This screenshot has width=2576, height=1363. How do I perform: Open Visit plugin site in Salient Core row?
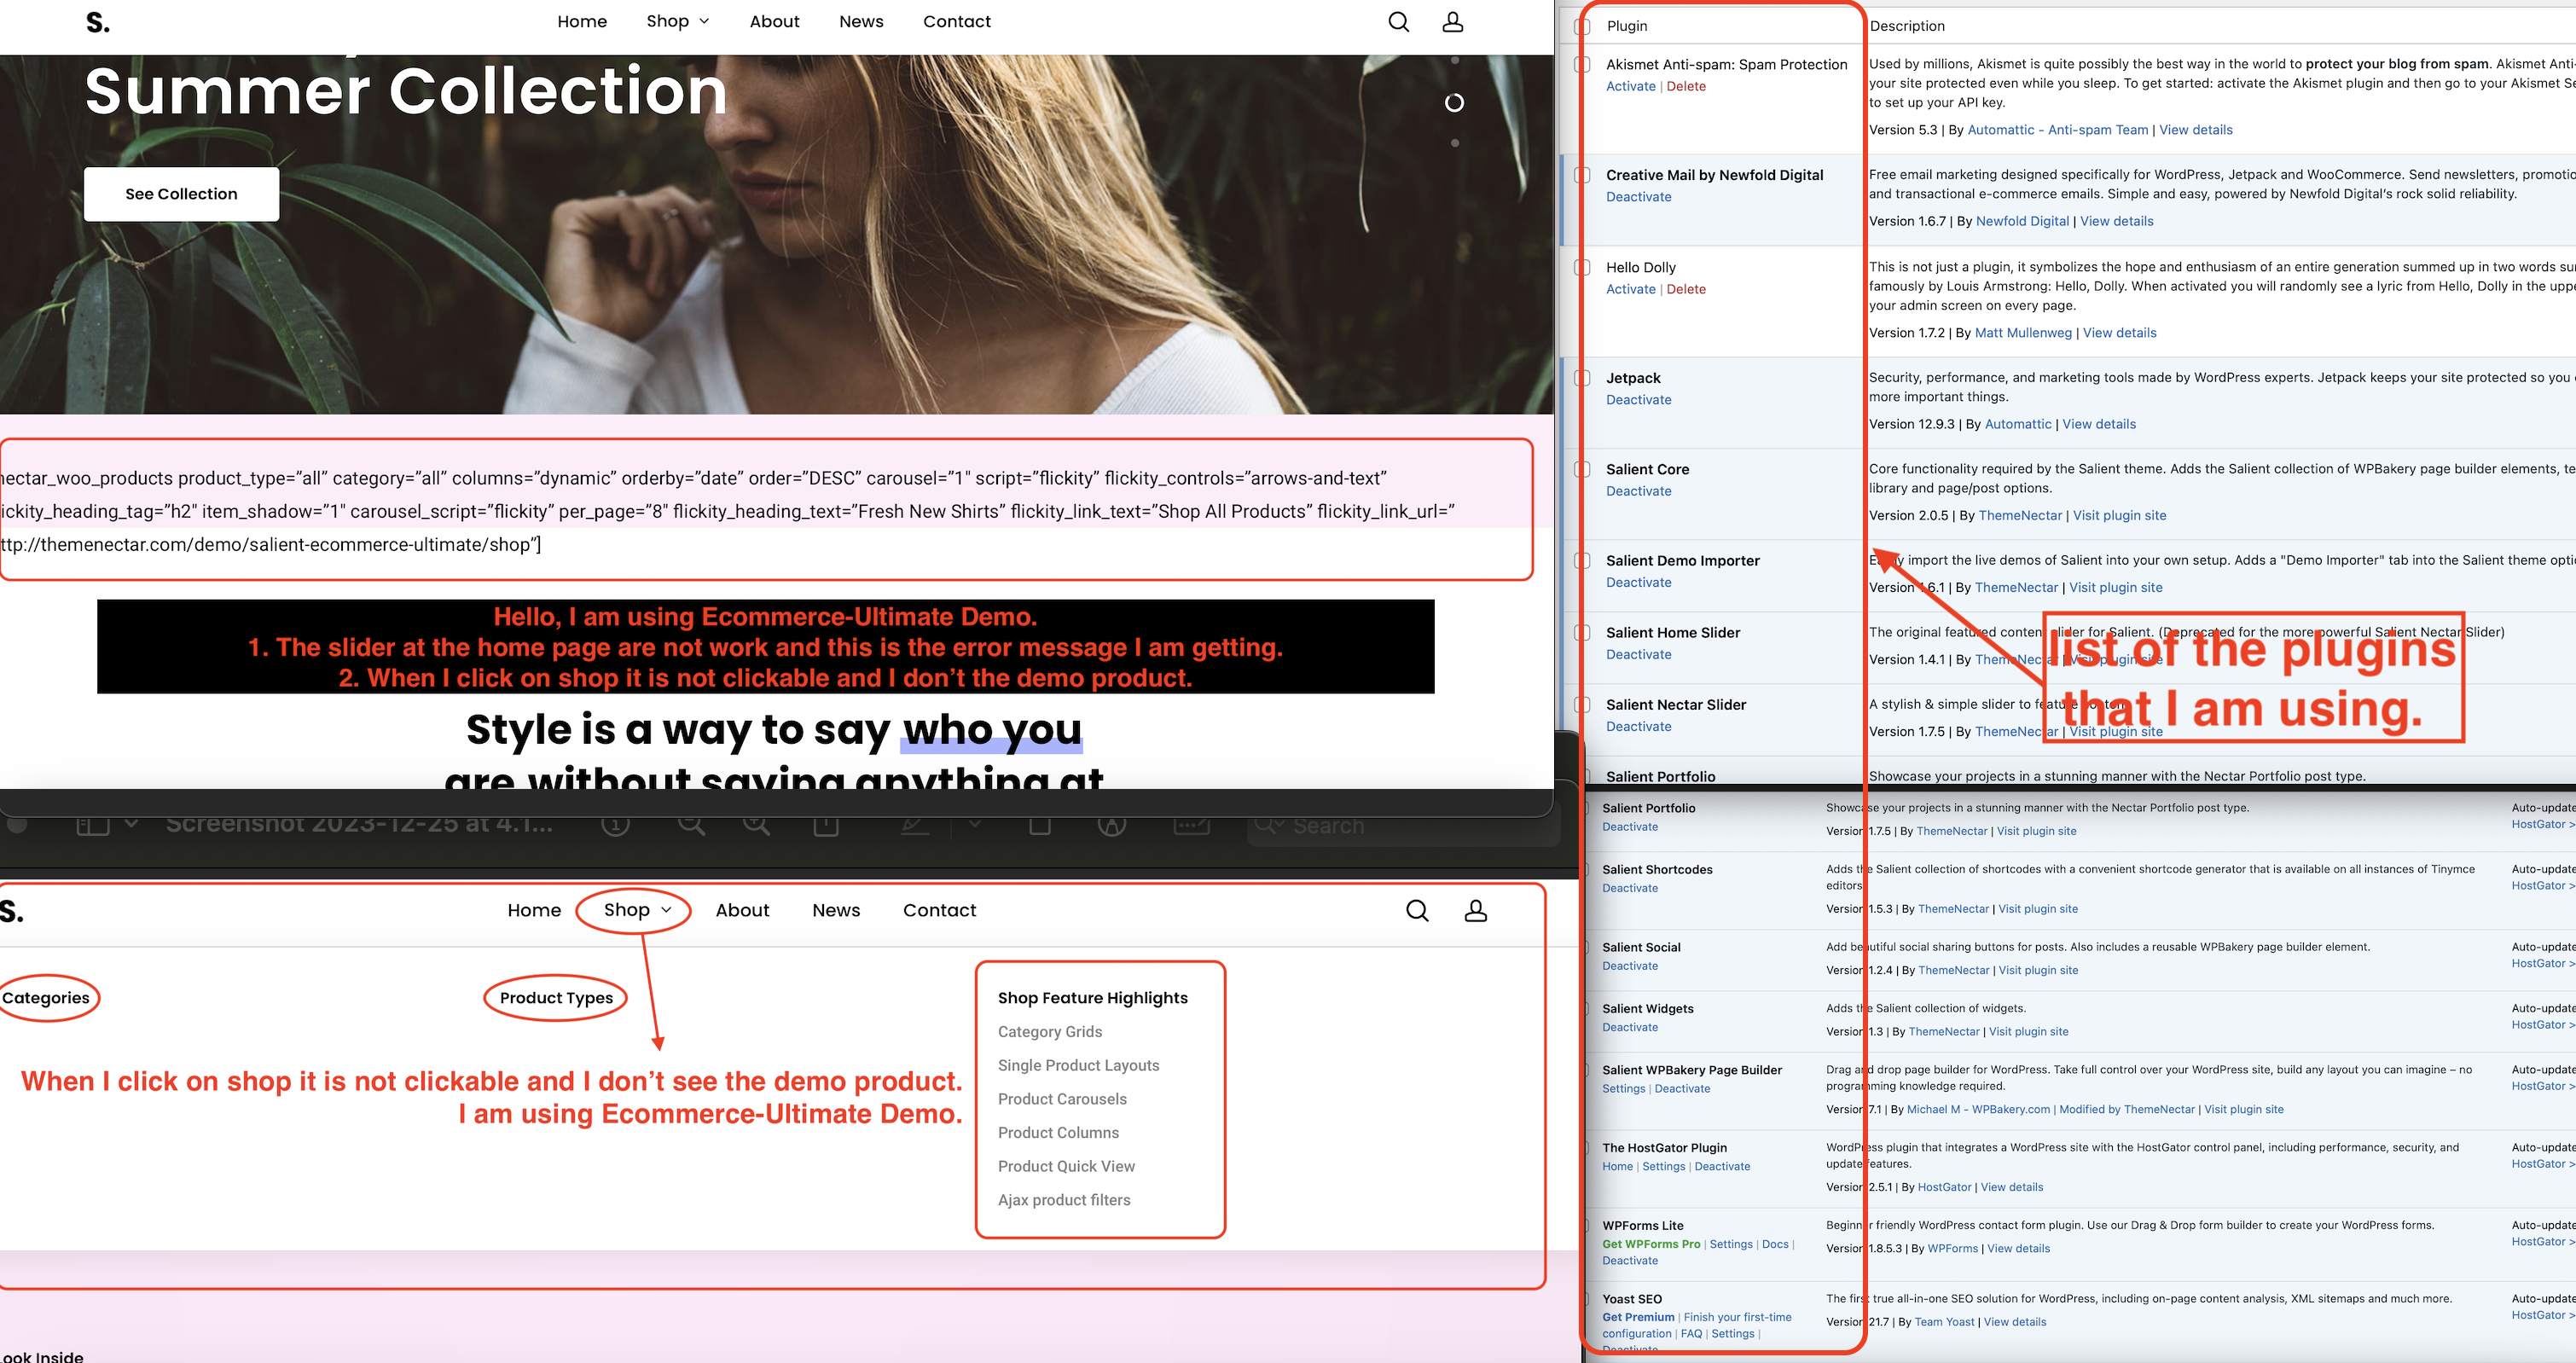[2119, 516]
